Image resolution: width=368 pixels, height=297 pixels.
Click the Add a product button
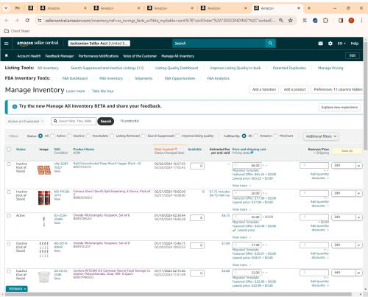click(x=294, y=89)
